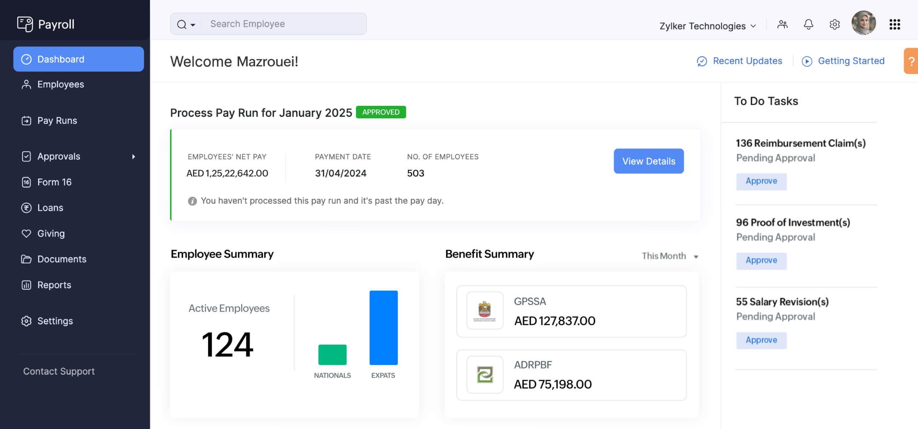Viewport: 918px width, 429px height.
Task: Open Form 16 from the sidebar
Action: pyautogui.click(x=54, y=182)
